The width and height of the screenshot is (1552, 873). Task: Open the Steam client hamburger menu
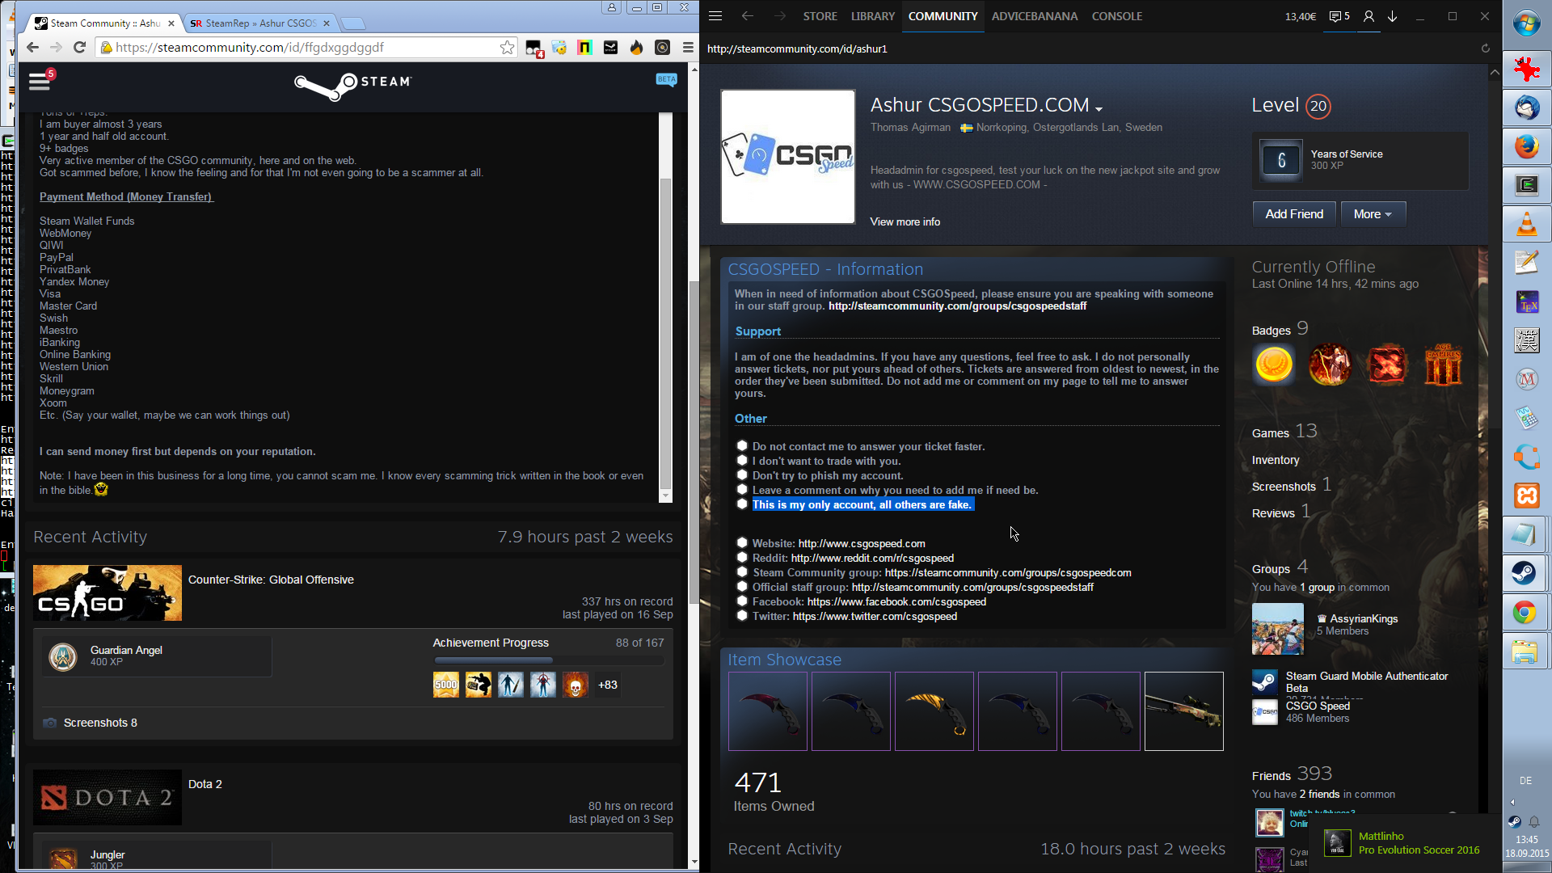715,16
